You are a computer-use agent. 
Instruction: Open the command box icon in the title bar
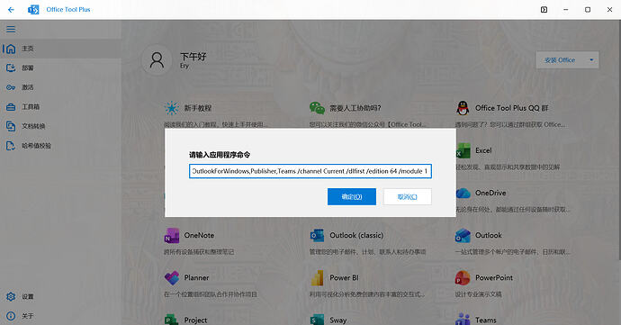pyautogui.click(x=544, y=10)
